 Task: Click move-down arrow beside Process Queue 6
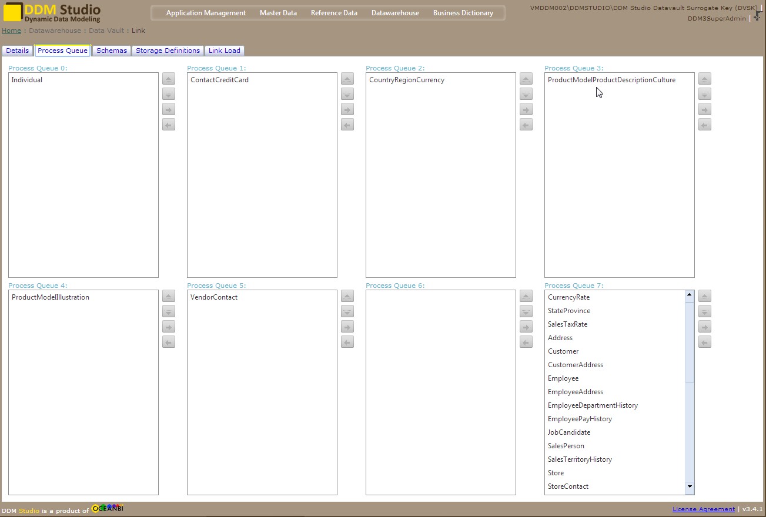coord(526,311)
